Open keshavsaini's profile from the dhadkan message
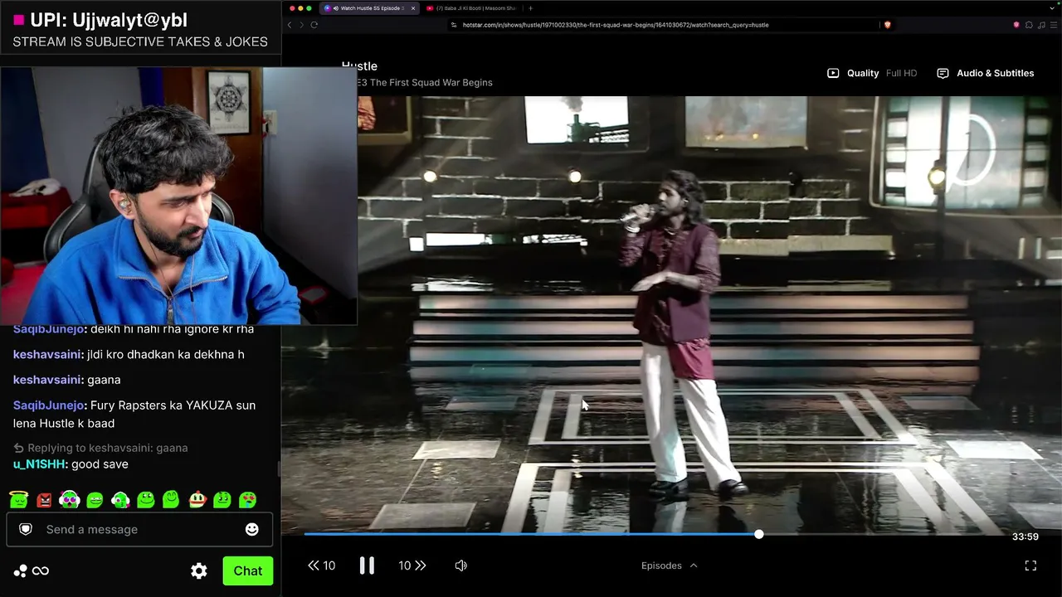Viewport: 1062px width, 597px height. coord(48,354)
